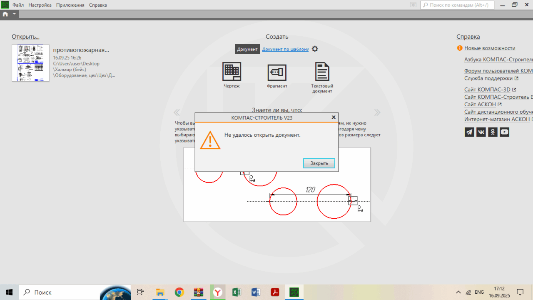This screenshot has width=533, height=300.
Task: Show the next tip with right chevrons
Action: [377, 112]
